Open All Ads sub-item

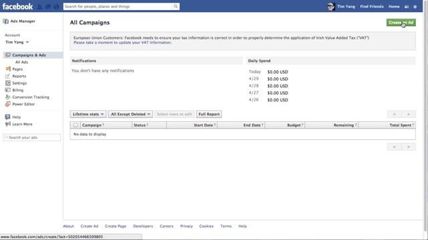tap(21, 62)
